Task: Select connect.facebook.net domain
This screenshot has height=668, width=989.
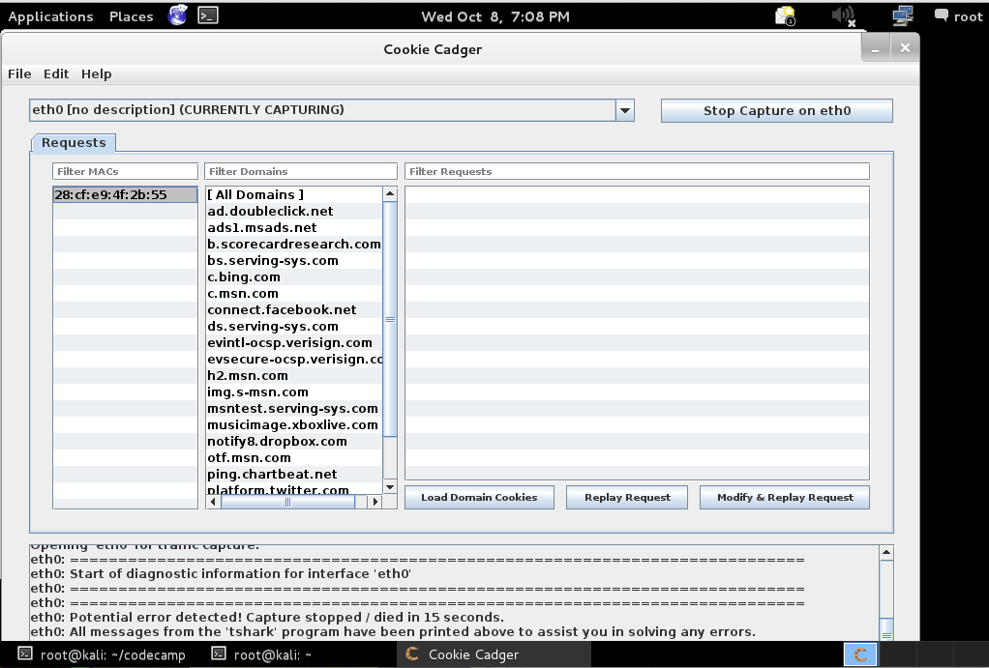Action: coord(294,309)
